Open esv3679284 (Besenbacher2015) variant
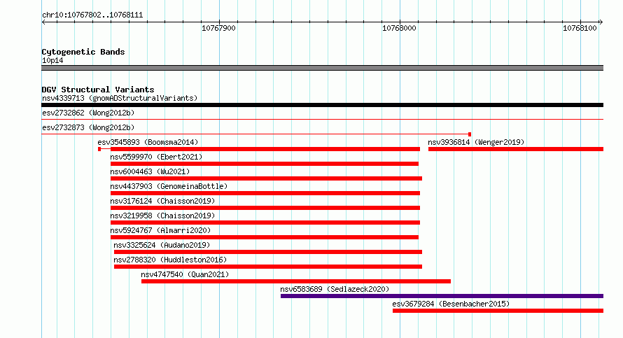623x338 pixels. tap(451, 304)
